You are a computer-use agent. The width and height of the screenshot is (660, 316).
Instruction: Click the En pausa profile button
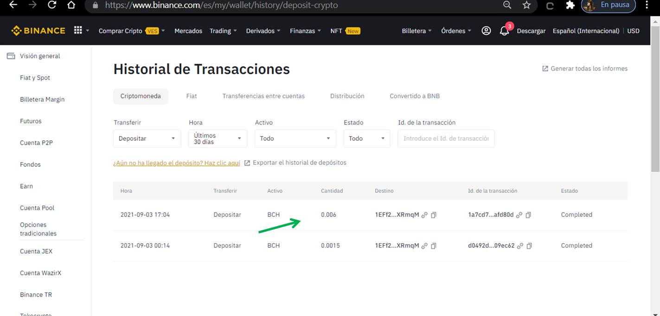pos(608,5)
